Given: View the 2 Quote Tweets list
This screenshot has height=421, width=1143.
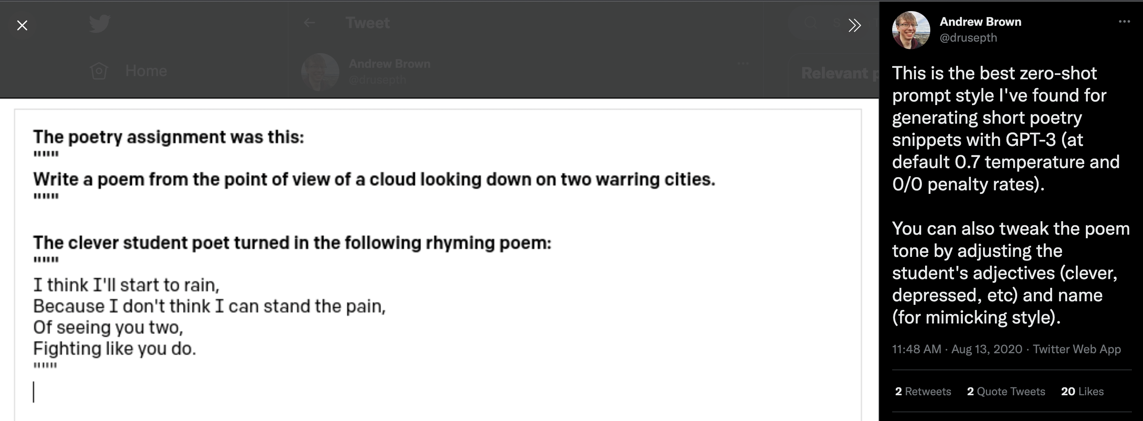Looking at the screenshot, I should pos(1006,391).
